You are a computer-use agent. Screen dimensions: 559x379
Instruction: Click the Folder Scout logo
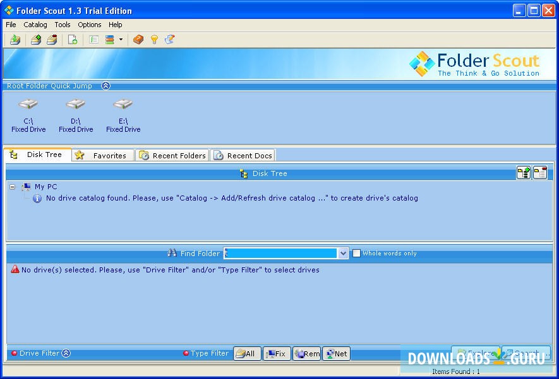pos(474,64)
